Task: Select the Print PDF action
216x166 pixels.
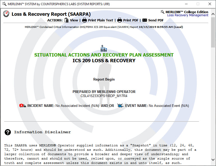Action: (x=130, y=20)
